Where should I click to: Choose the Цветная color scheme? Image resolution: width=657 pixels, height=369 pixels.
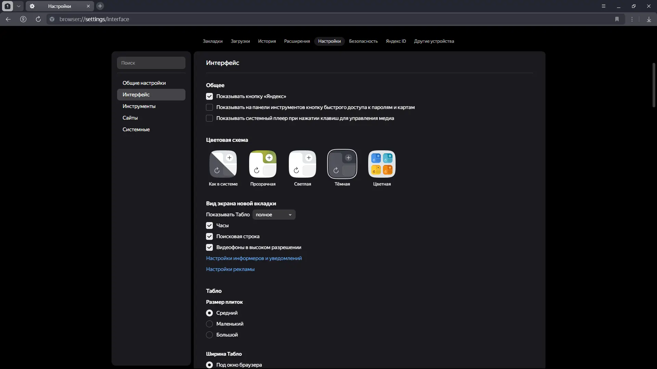tap(382, 164)
